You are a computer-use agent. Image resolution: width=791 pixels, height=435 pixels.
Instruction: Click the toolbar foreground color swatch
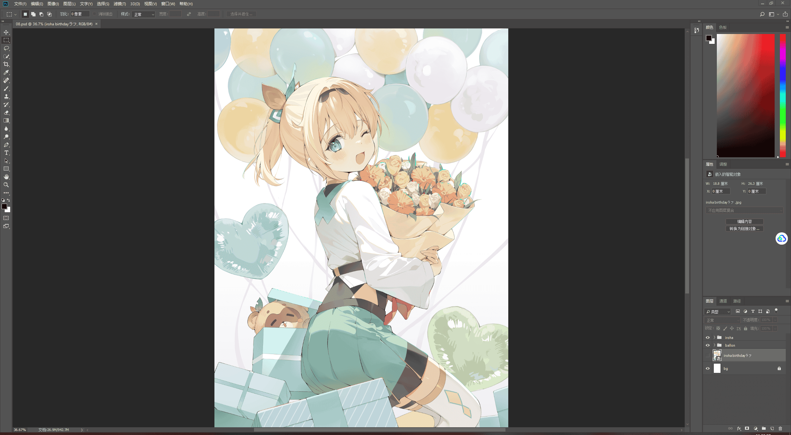coord(4,206)
